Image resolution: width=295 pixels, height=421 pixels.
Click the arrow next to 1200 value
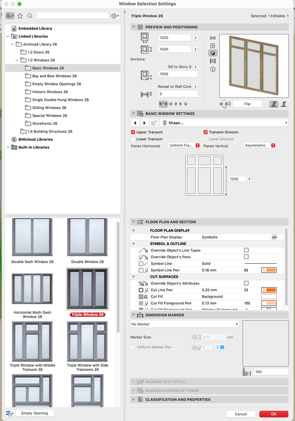(x=249, y=179)
